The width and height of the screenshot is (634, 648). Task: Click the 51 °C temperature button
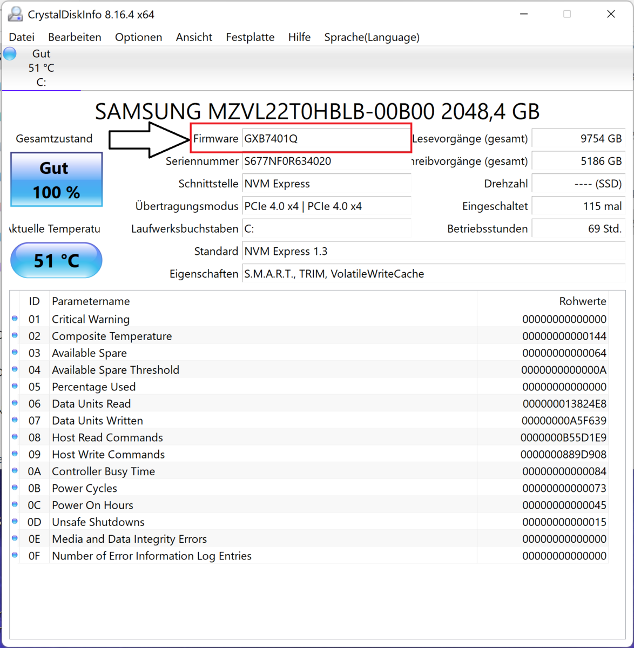click(56, 261)
